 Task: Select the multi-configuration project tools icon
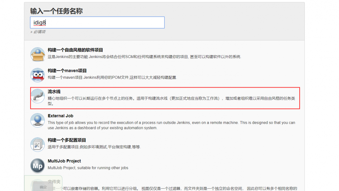pyautogui.click(x=38, y=145)
